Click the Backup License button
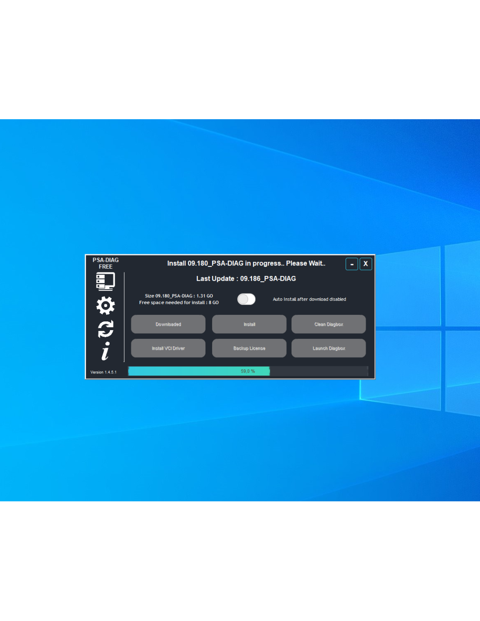Screen dimensions: 480x621 click(249, 348)
